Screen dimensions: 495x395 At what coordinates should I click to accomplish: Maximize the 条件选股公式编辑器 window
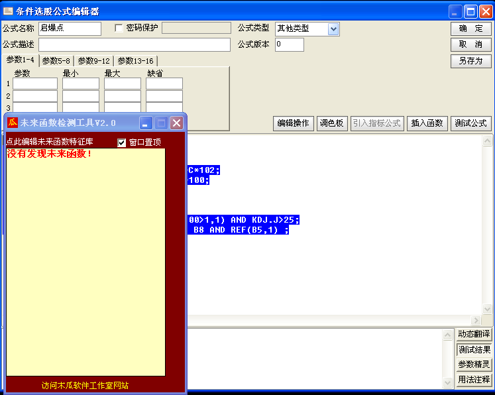pyautogui.click(x=470, y=12)
